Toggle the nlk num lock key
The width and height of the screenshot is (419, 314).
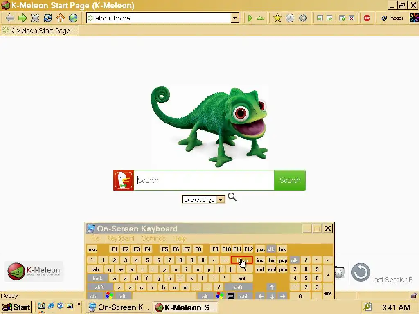(x=294, y=260)
